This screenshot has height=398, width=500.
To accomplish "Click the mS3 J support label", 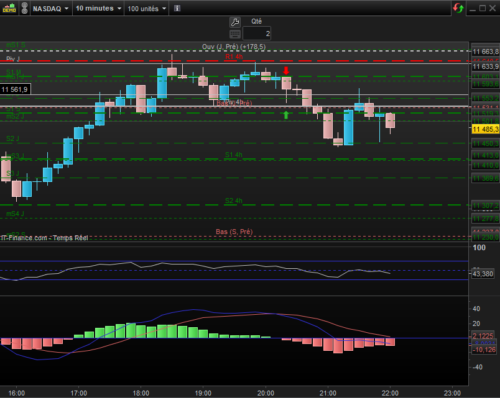I will (16, 156).
